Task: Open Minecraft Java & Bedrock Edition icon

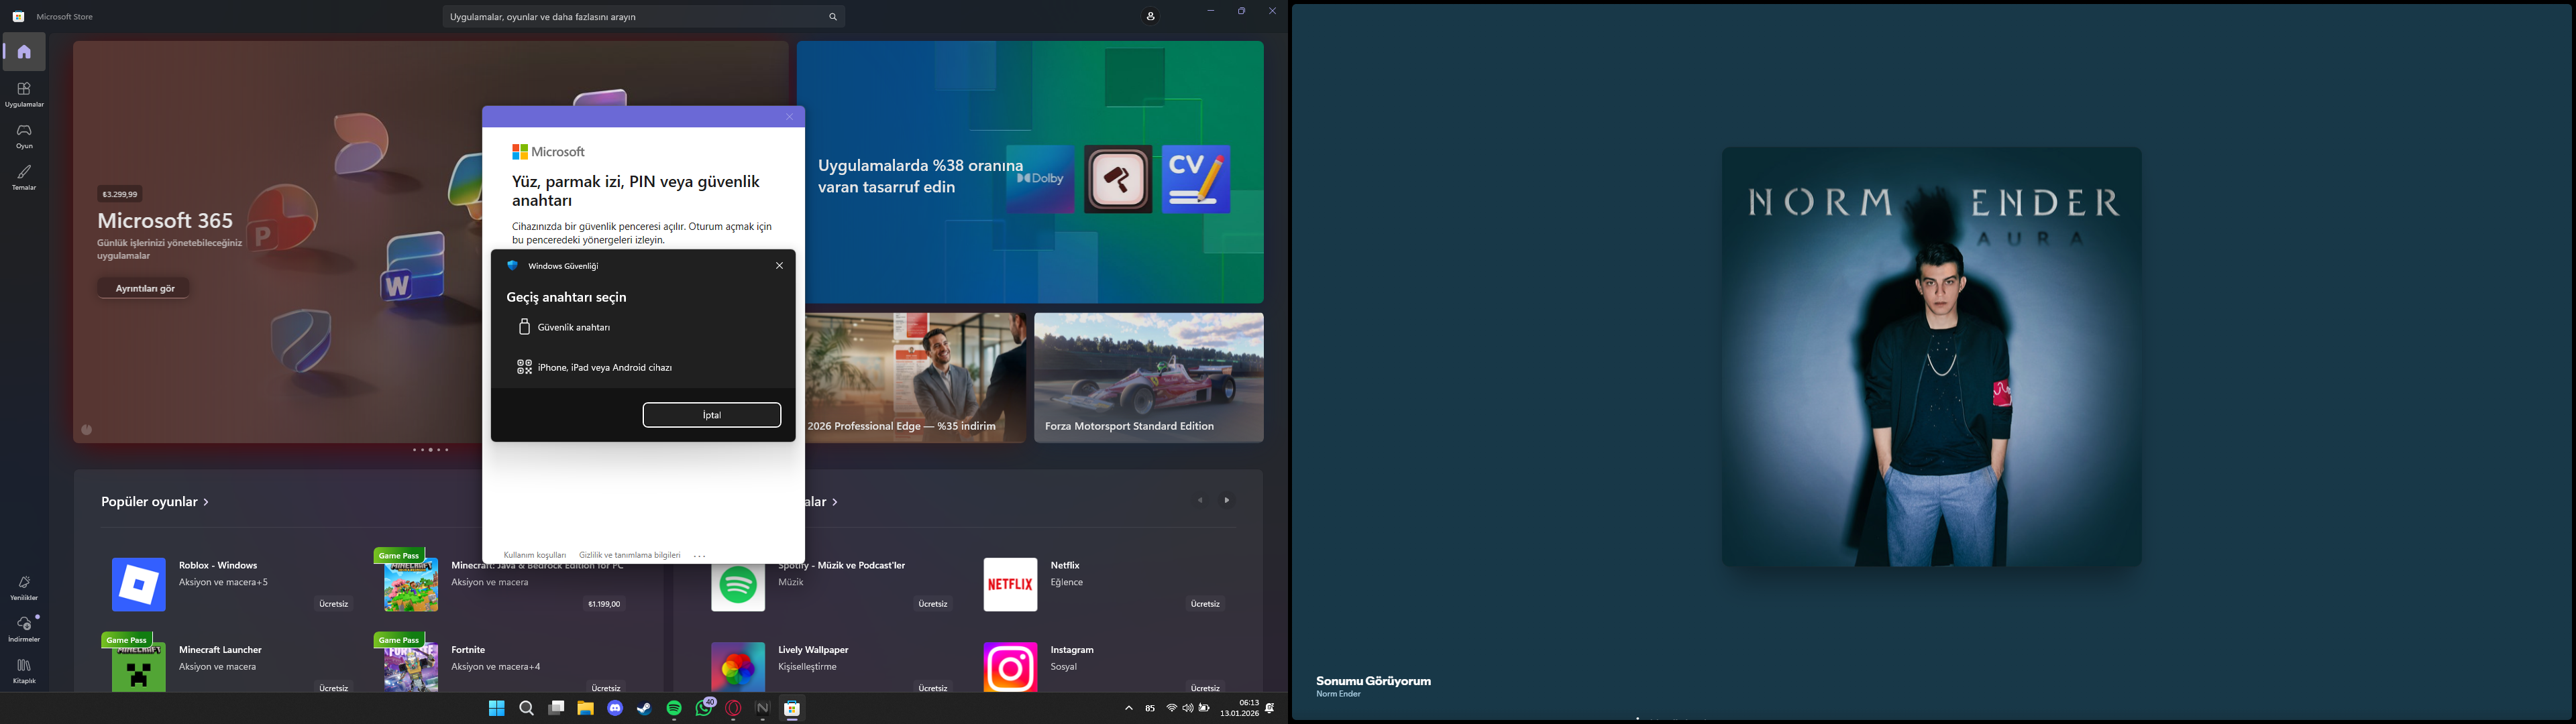Action: pyautogui.click(x=411, y=584)
